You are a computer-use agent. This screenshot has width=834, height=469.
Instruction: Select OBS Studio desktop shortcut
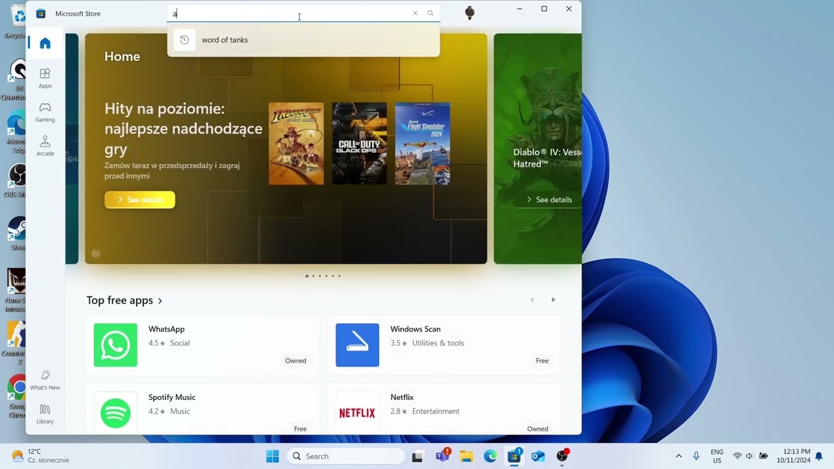[17, 181]
